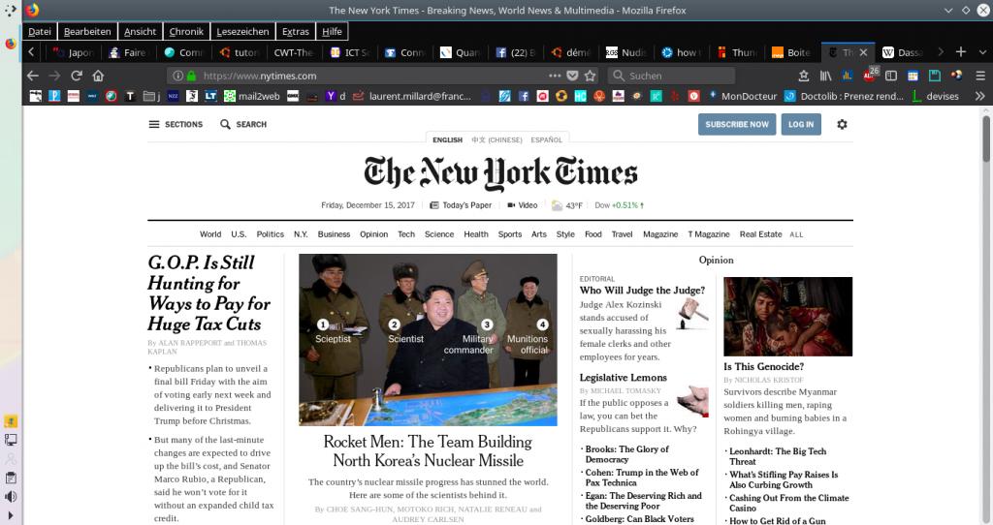Image resolution: width=993 pixels, height=525 pixels.
Task: Switch to the Thunderbird tab
Action: point(737,52)
